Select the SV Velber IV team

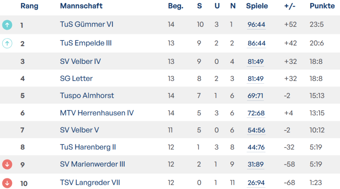pyautogui.click(x=80, y=61)
